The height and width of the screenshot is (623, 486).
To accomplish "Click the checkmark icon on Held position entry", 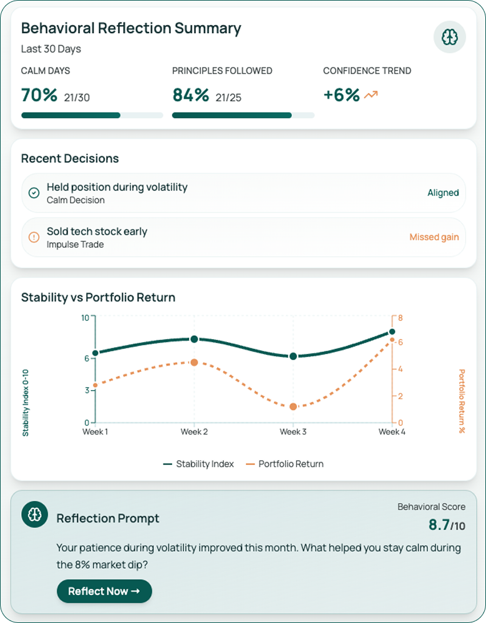I will tap(34, 193).
